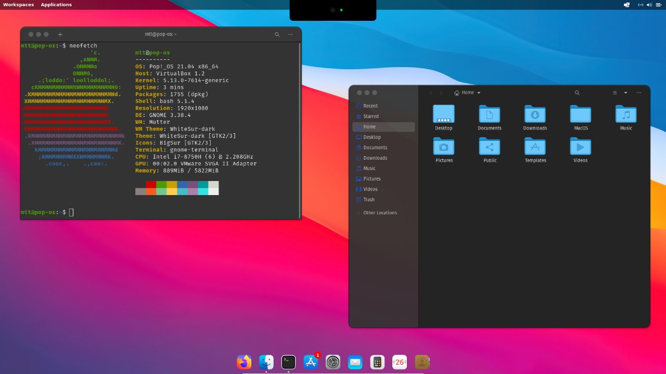Open Terminal from the dock
The height and width of the screenshot is (374, 666).
point(288,362)
